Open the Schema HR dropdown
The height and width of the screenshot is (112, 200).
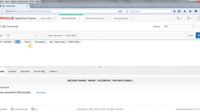coord(180,26)
